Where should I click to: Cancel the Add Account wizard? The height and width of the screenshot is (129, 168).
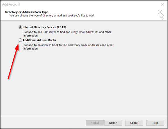(x=134, y=123)
